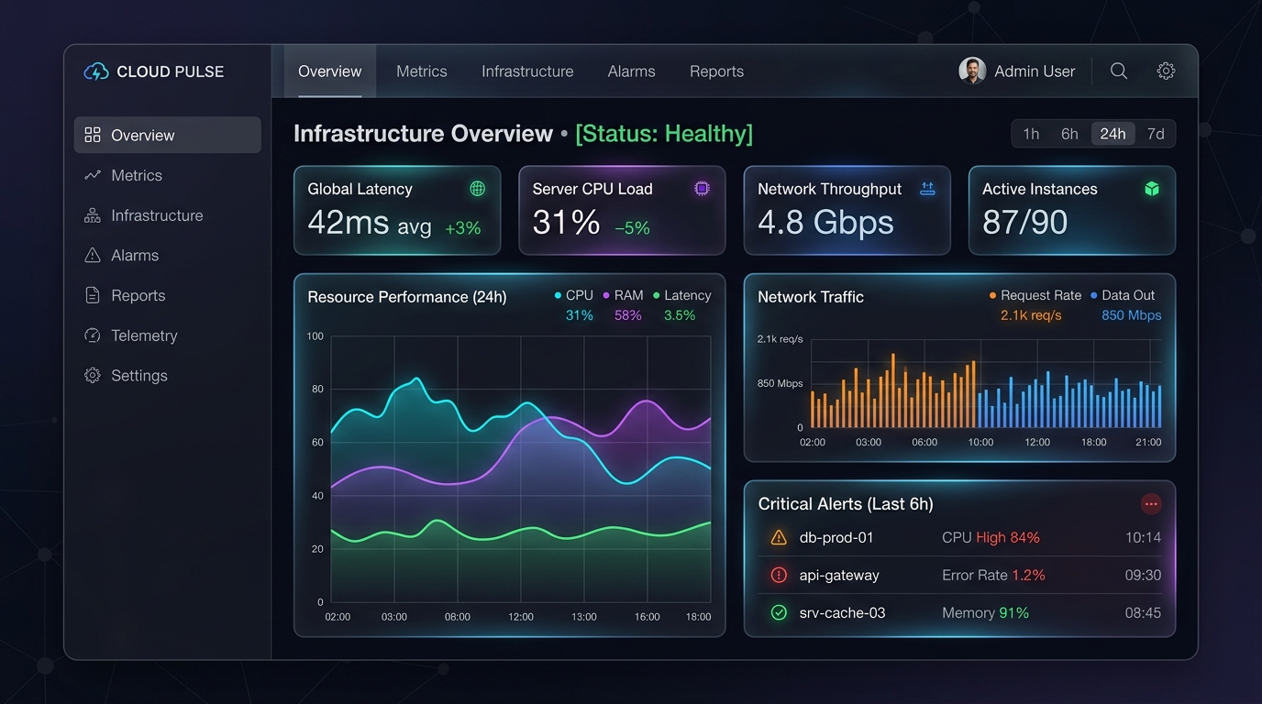Screen dimensions: 1262x704
Task: Click the Admin User avatar
Action: (x=972, y=71)
